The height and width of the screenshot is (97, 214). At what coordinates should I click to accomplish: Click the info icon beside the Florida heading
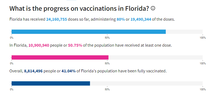pos(153,8)
